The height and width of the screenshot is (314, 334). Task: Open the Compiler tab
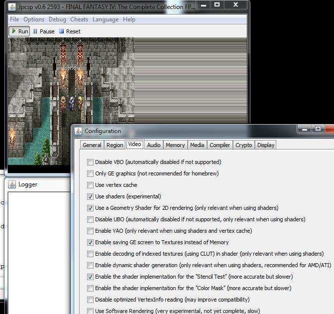coord(220,145)
